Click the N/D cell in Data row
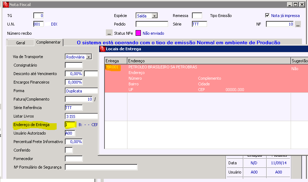The image size is (308, 182). (x=254, y=163)
